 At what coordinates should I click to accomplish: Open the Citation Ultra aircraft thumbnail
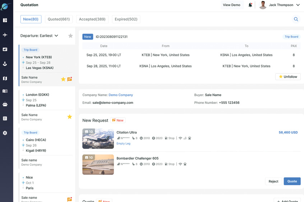98,139
